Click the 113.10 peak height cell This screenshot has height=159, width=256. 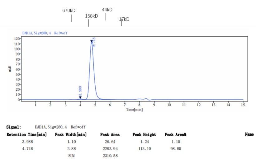click(x=144, y=149)
